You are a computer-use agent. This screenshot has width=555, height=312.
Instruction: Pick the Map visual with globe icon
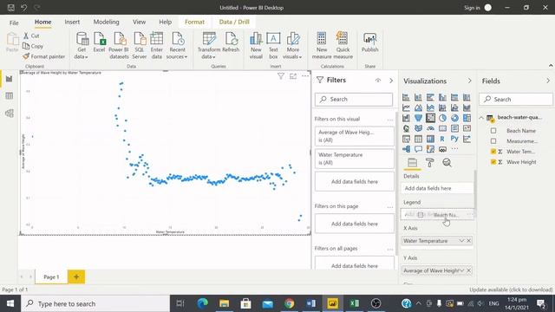coord(406,128)
